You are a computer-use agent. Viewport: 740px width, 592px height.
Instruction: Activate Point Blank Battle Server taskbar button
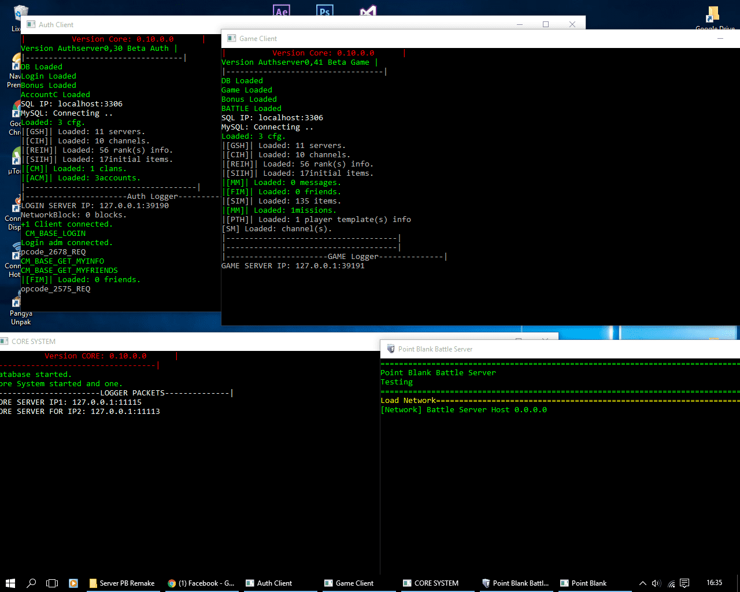516,583
